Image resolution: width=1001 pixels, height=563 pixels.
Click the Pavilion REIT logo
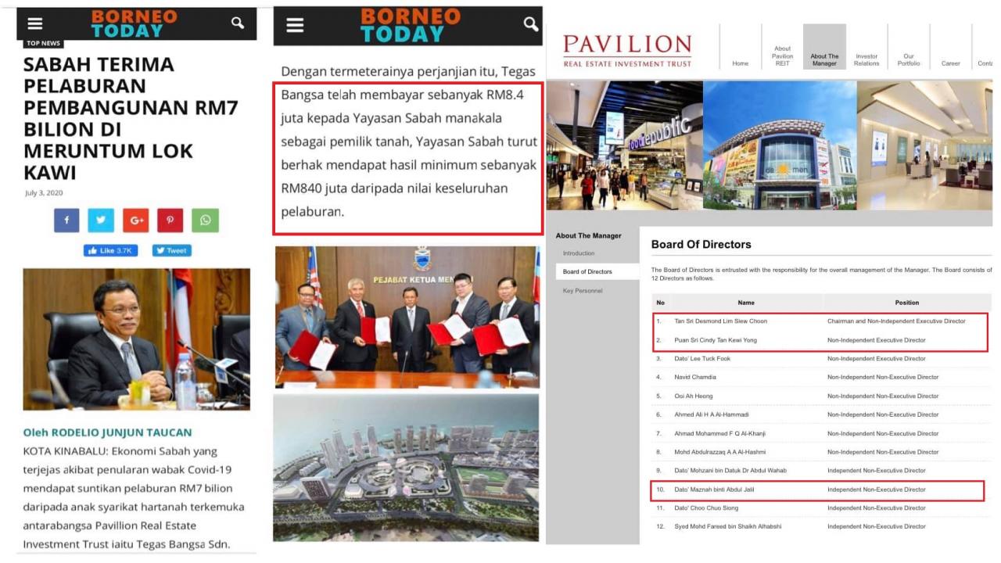tap(627, 50)
